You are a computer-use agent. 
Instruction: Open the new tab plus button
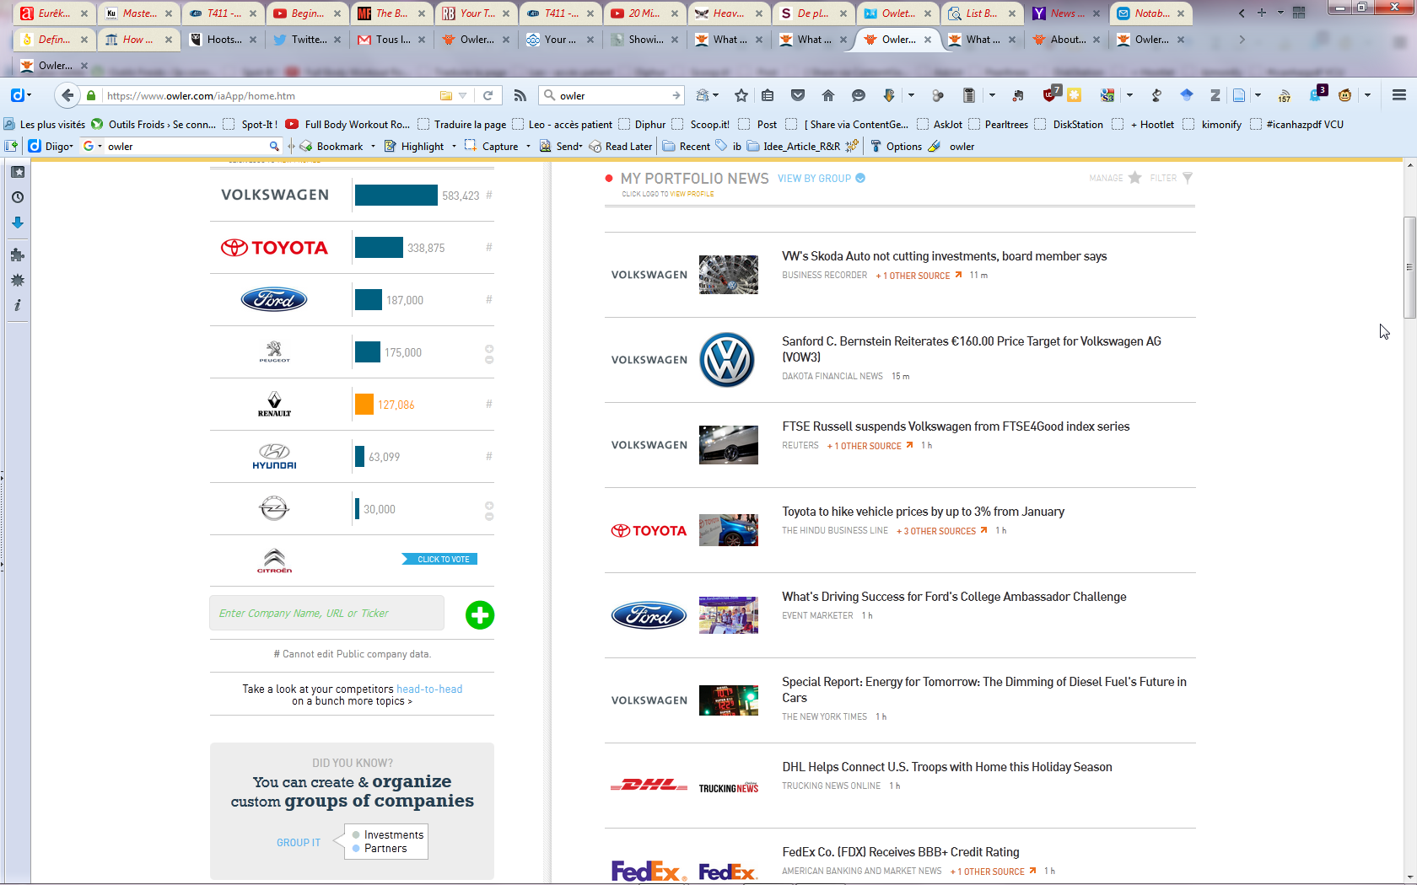(1262, 13)
